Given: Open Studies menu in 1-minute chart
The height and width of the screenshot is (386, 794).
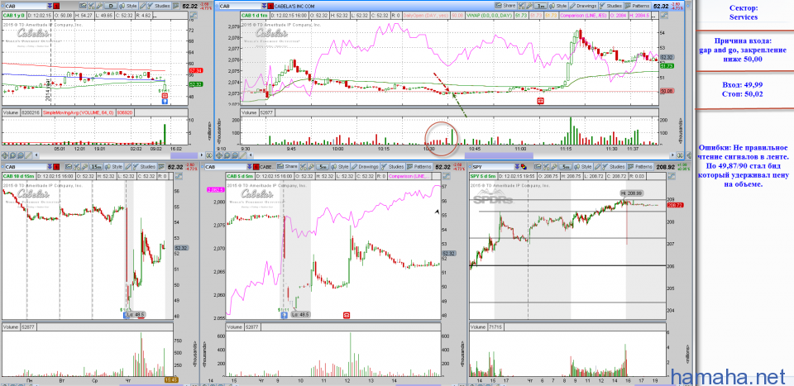Looking at the screenshot, I should coord(610,6).
